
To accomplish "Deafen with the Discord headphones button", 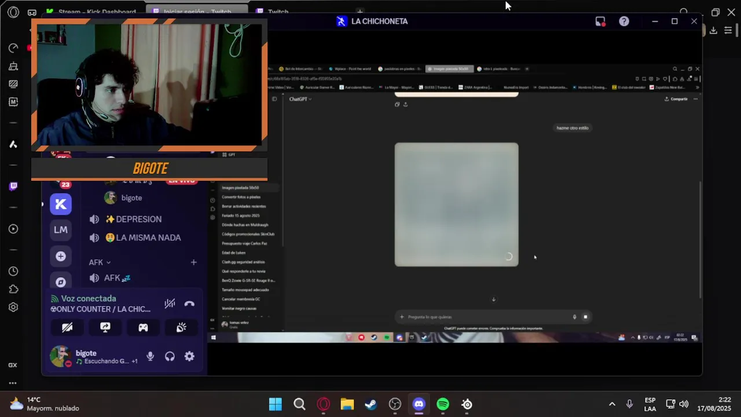I will (170, 357).
